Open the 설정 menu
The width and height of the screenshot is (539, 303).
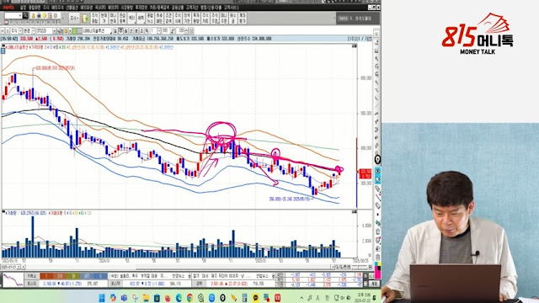(x=23, y=8)
